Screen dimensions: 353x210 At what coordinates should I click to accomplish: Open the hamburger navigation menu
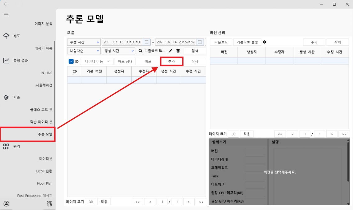click(6, 15)
